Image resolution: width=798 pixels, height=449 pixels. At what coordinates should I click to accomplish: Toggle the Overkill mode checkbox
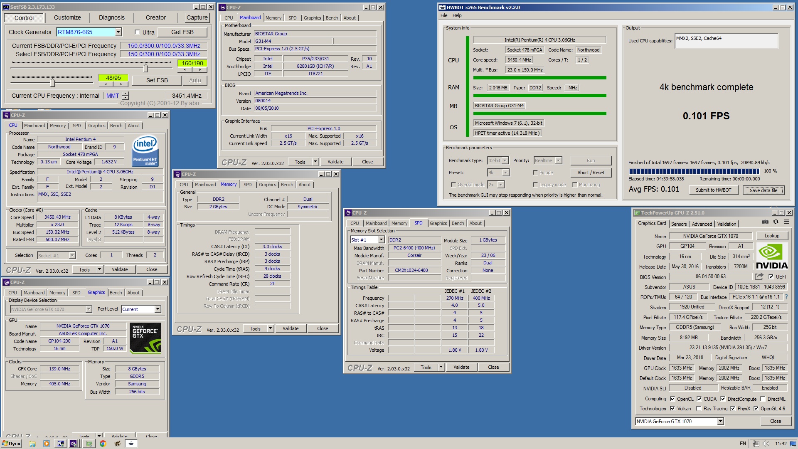(x=453, y=185)
